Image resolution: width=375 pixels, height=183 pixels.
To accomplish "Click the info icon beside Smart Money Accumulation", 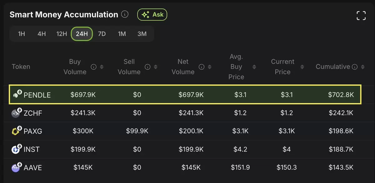I will (x=125, y=14).
